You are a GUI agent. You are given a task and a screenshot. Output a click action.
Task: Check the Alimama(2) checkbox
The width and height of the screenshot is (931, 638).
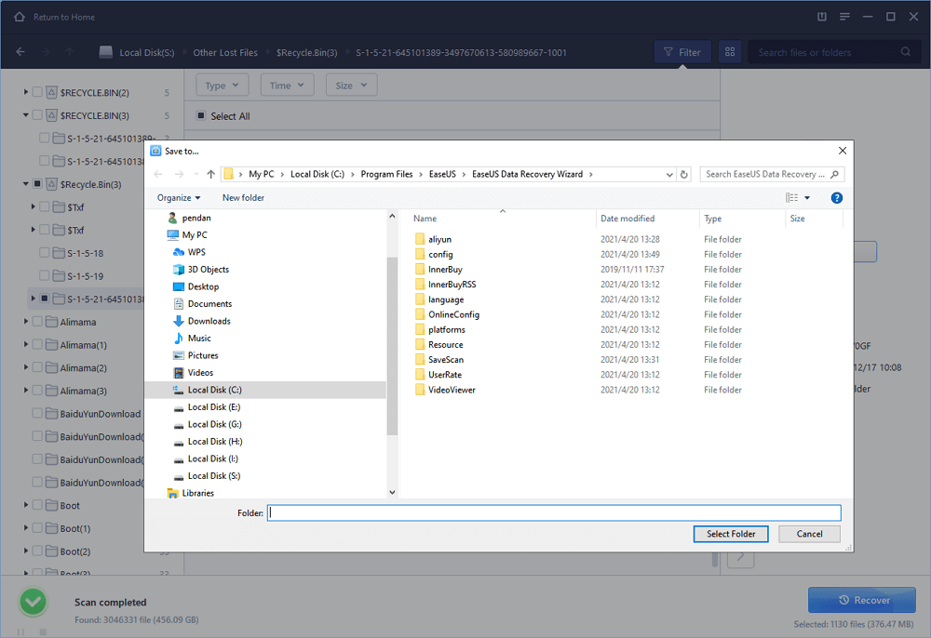[x=37, y=367]
